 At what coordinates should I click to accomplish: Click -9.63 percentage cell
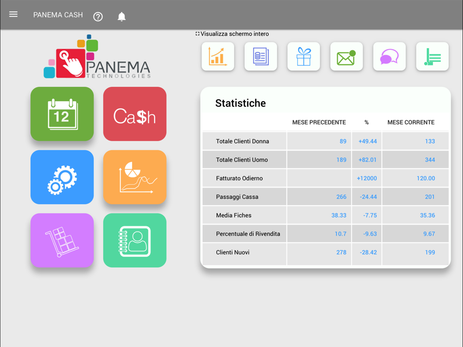click(x=370, y=234)
